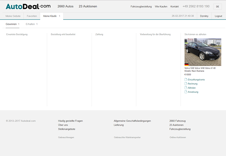The image size is (226, 156).
Task: Click the © 2013–2017 Autodeal.com copyright text
Action: click(x=21, y=121)
